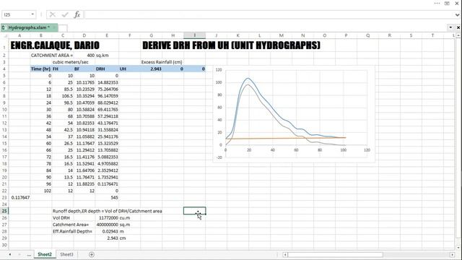The width and height of the screenshot is (462, 260).
Task: Select the CATCHMENT AREA = label cell
Action: coord(52,55)
